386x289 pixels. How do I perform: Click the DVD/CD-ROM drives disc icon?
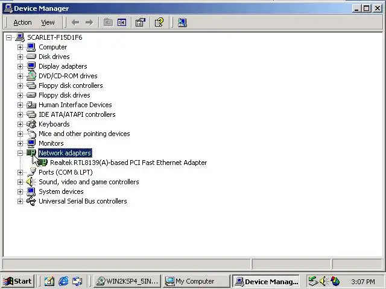[31, 76]
